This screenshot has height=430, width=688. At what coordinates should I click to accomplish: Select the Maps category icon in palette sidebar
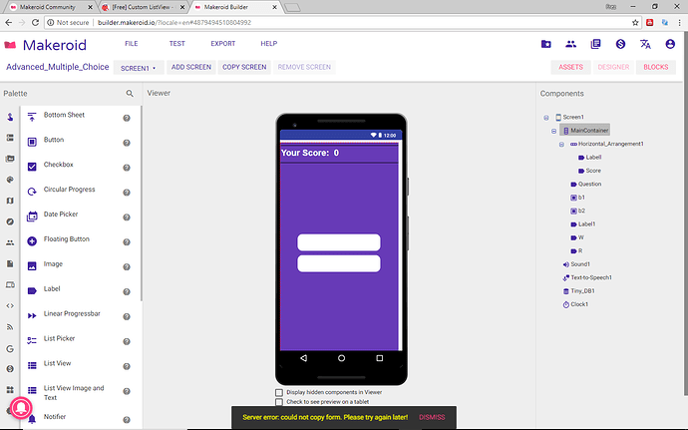coord(10,201)
